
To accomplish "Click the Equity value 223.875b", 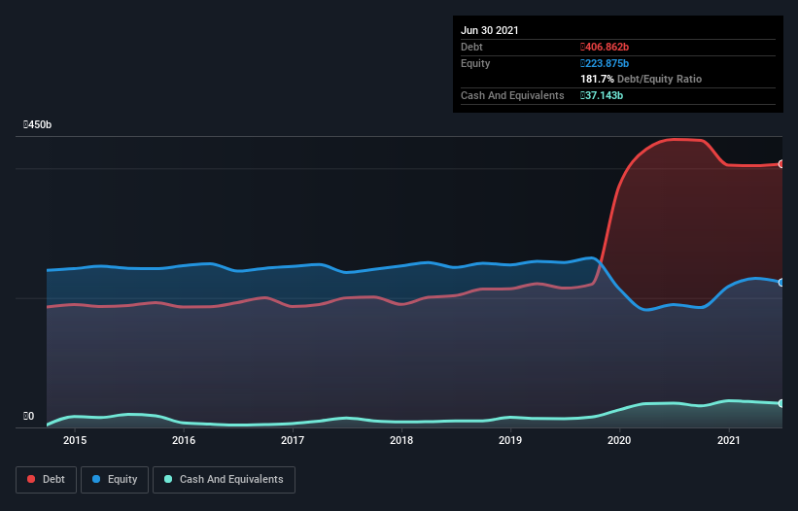I will click(605, 63).
